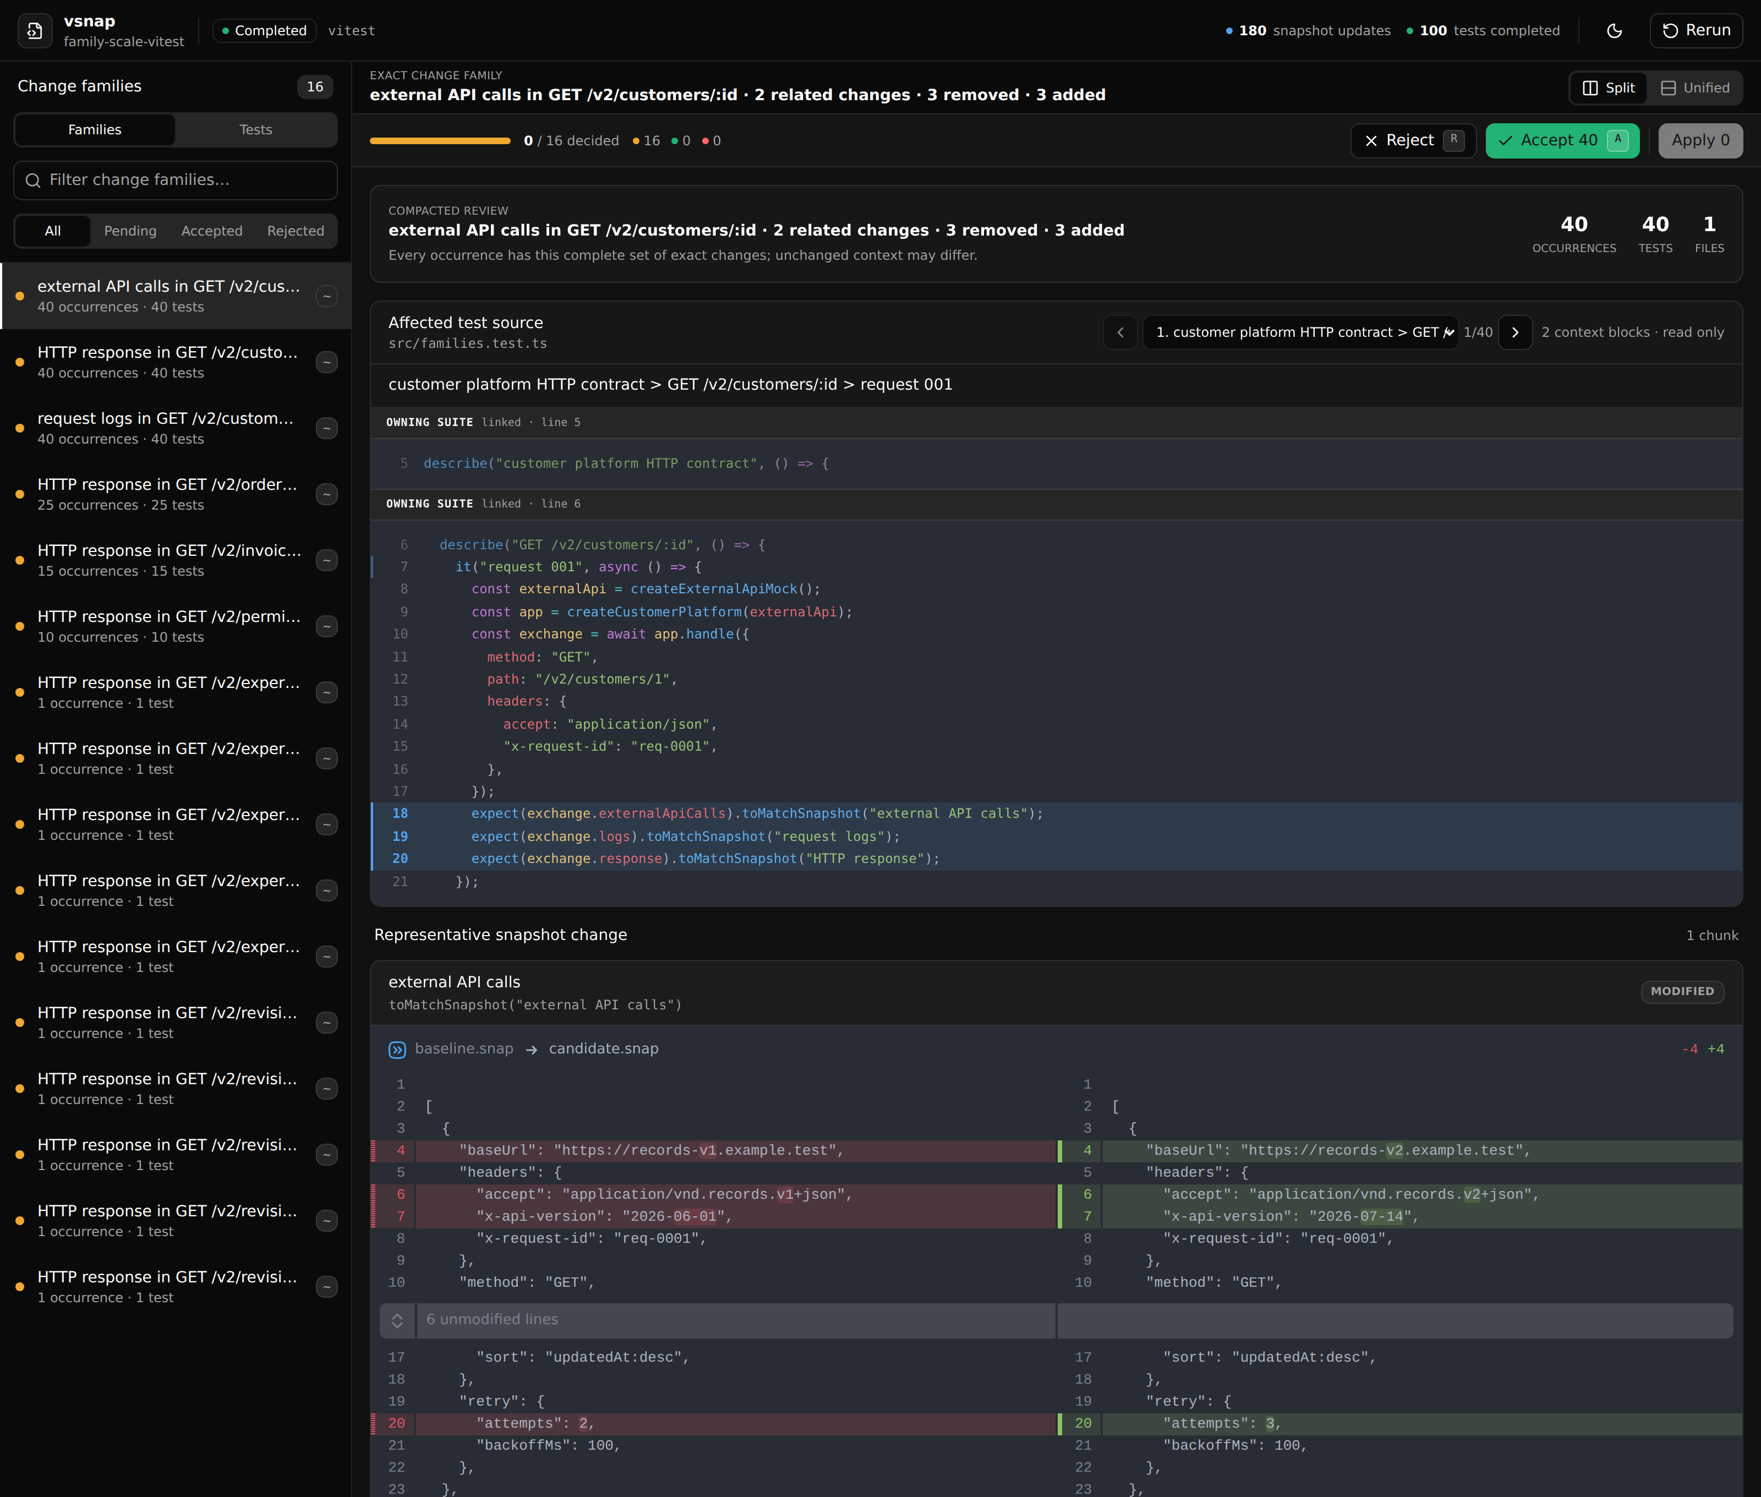
Task: Click added baseUrl records-v2 line
Action: 1401,1151
